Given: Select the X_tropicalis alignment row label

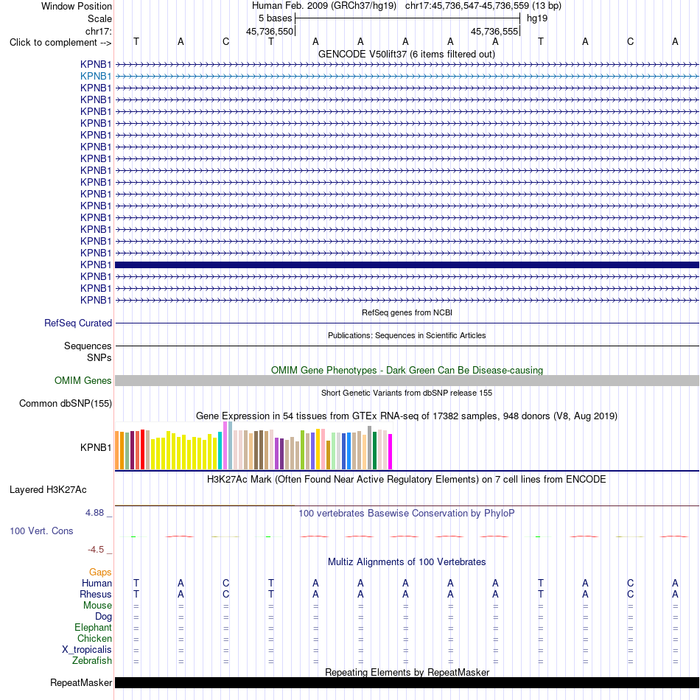Looking at the screenshot, I should click(87, 650).
